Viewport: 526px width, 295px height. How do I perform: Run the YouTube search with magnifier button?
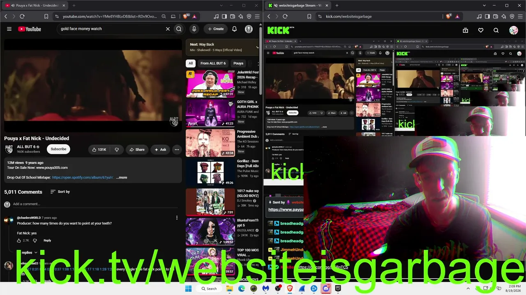(179, 29)
